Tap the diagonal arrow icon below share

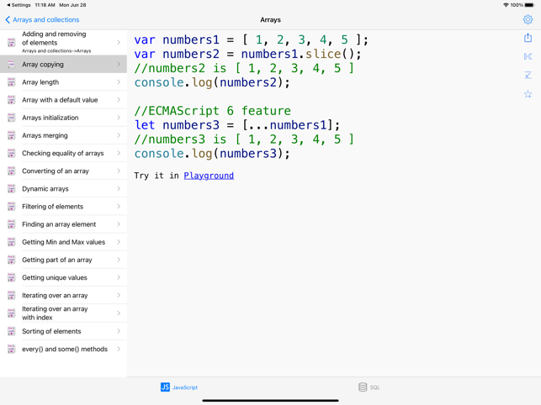point(528,76)
